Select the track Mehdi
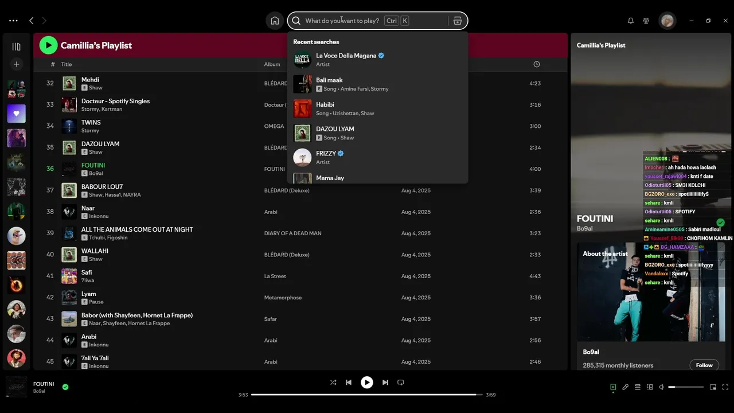 (x=90, y=80)
